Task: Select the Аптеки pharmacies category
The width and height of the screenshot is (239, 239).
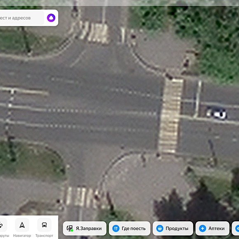Action: click(x=212, y=228)
